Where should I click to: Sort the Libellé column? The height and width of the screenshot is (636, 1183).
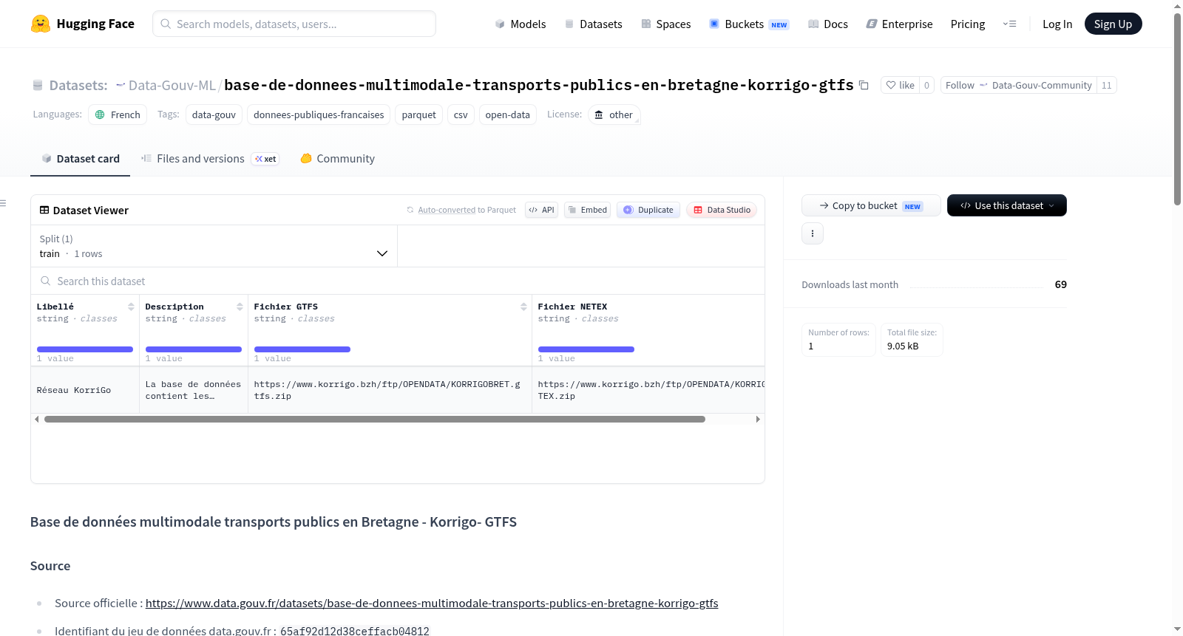click(131, 307)
